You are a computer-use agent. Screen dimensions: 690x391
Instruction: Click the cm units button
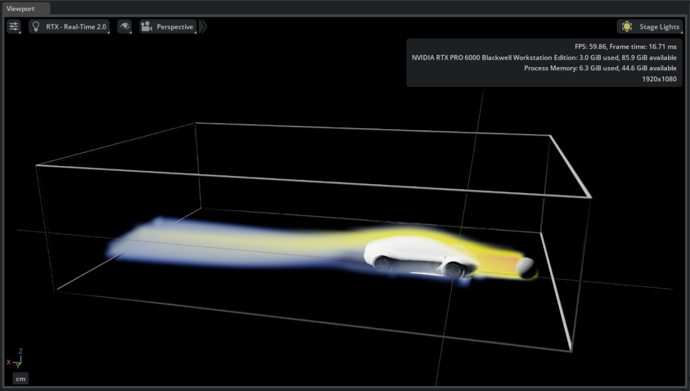[x=20, y=378]
